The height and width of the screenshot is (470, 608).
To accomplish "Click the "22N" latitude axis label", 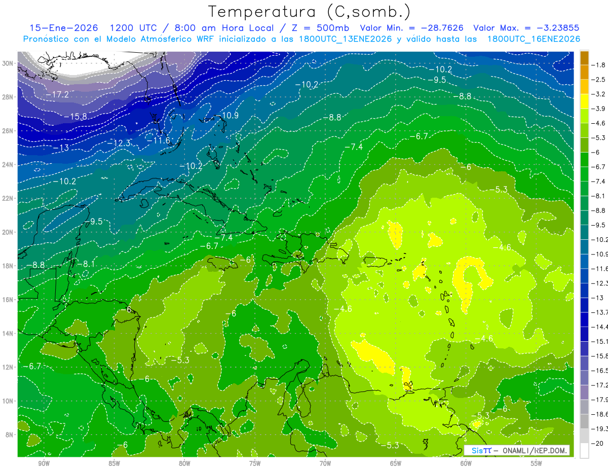I will click(x=9, y=198).
